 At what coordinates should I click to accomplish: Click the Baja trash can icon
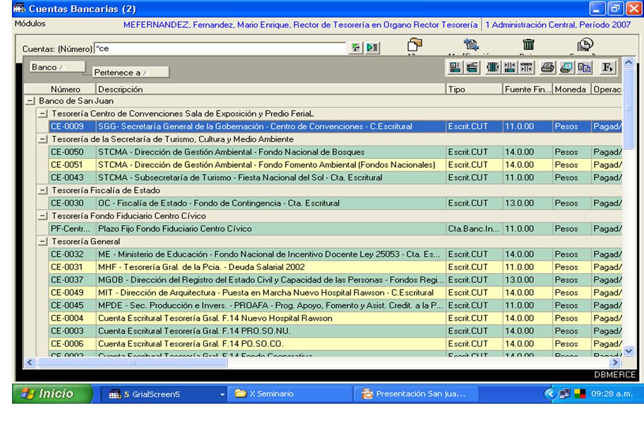(528, 44)
